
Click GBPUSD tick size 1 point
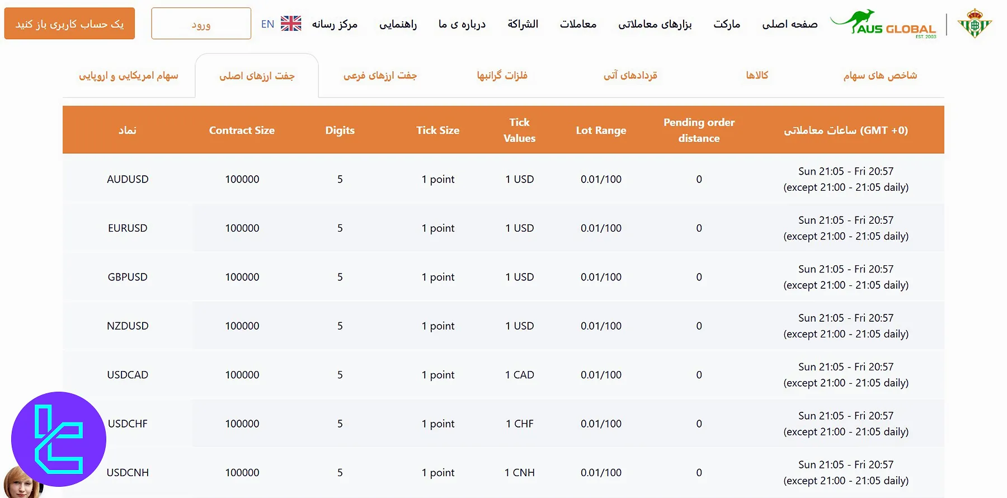coord(438,277)
